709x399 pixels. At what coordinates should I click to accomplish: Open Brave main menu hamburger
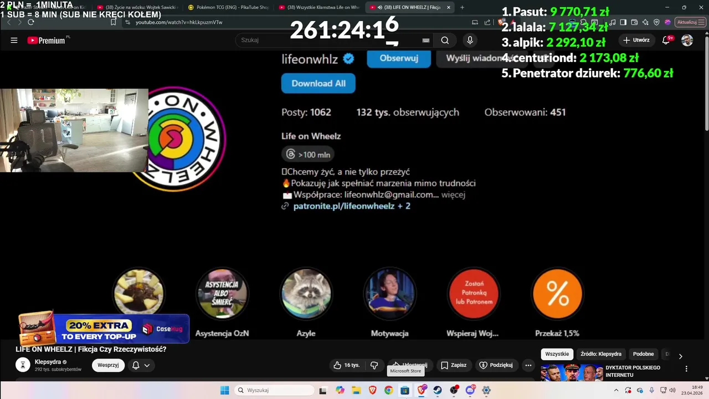point(701,22)
